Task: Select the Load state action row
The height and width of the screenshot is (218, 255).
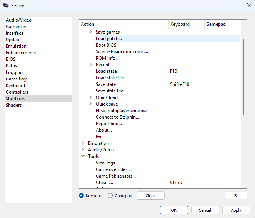Action: (x=106, y=71)
